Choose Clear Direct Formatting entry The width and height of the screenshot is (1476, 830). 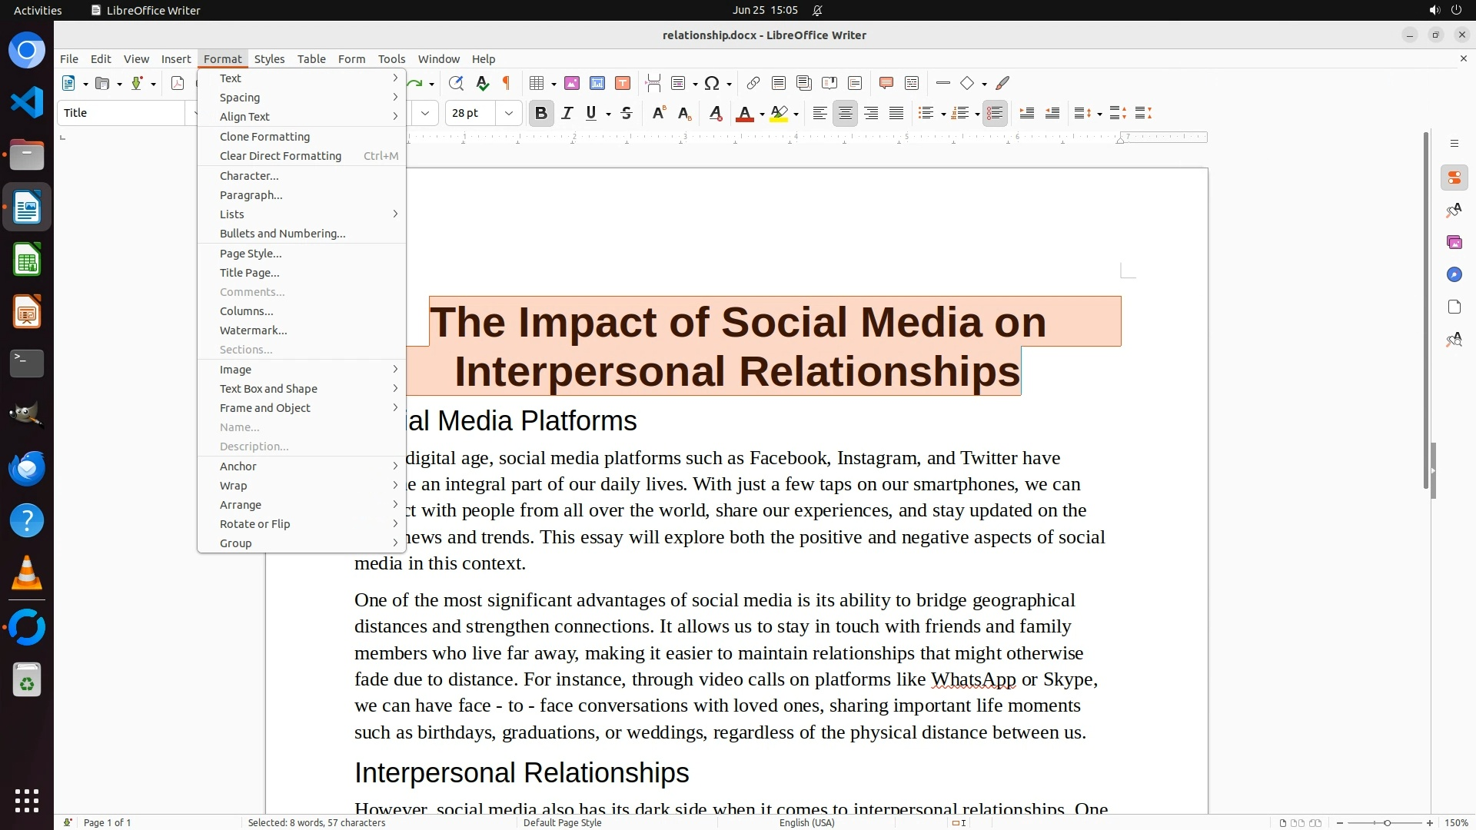(280, 156)
